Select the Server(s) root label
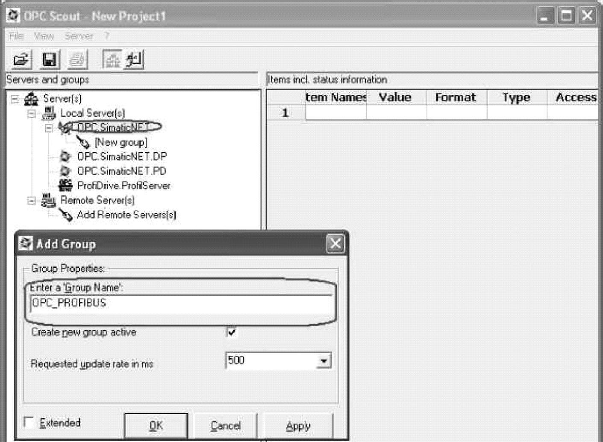This screenshot has width=603, height=442. pos(62,99)
